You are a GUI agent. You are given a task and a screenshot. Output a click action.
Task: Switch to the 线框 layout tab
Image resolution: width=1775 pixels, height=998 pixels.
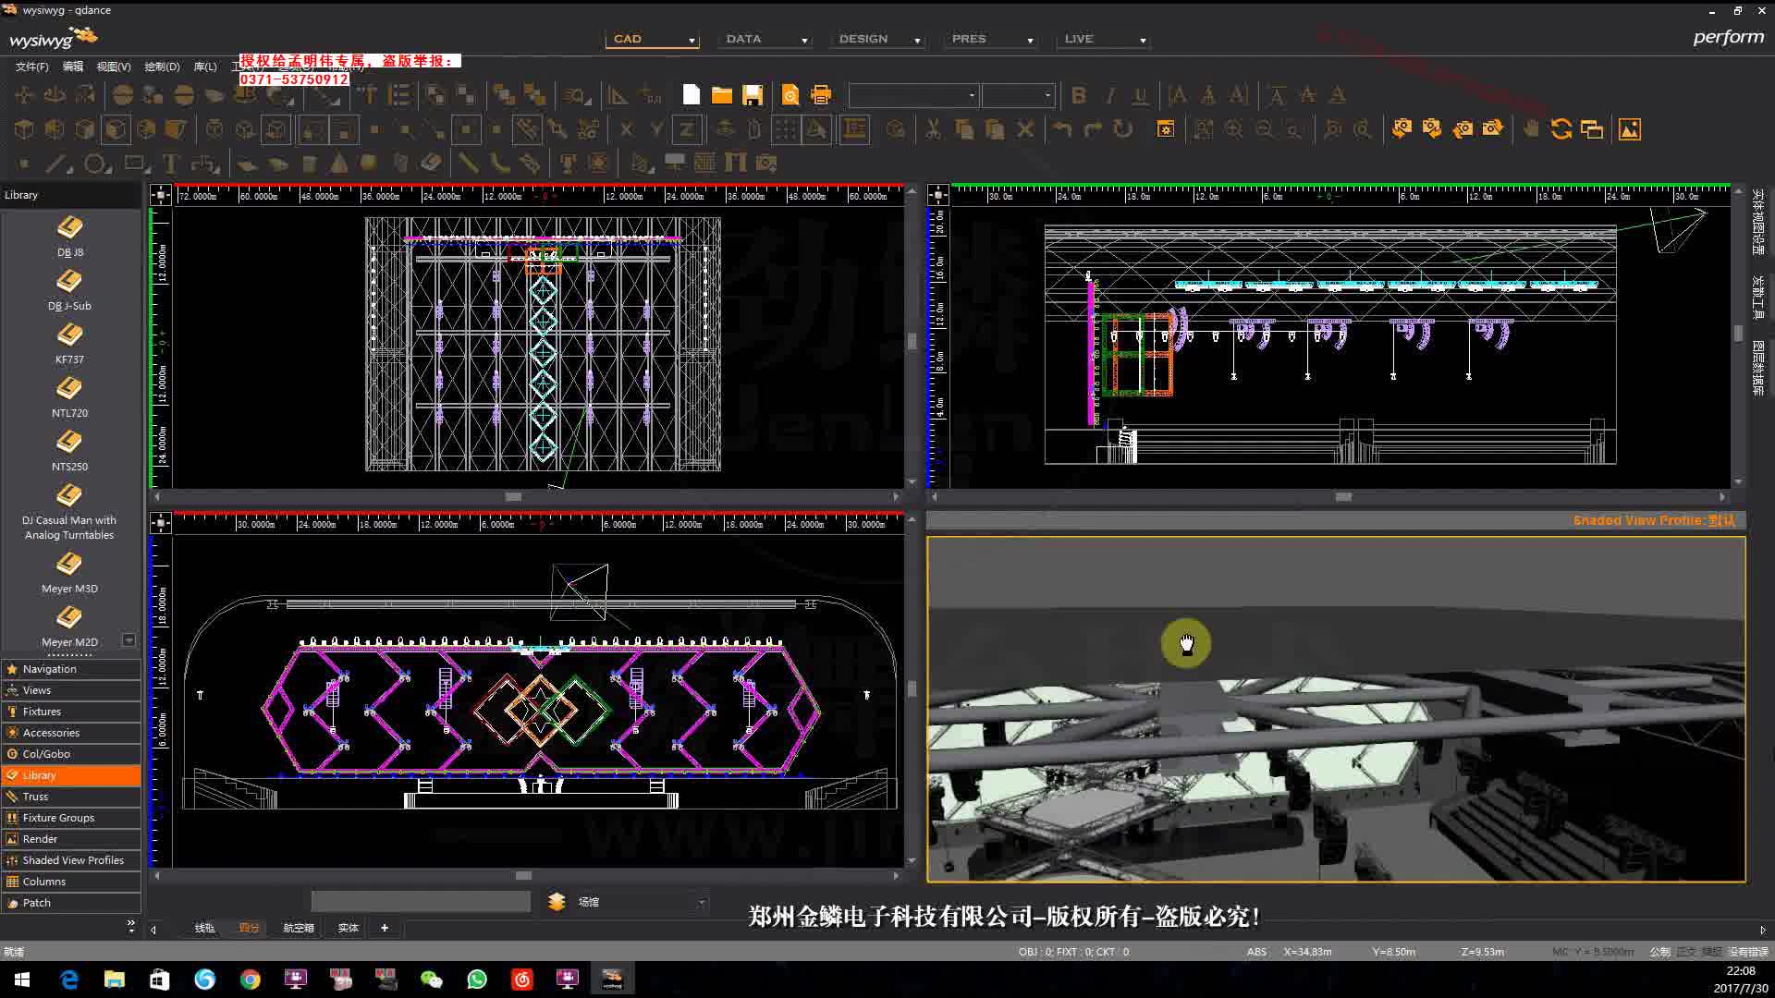coord(204,928)
